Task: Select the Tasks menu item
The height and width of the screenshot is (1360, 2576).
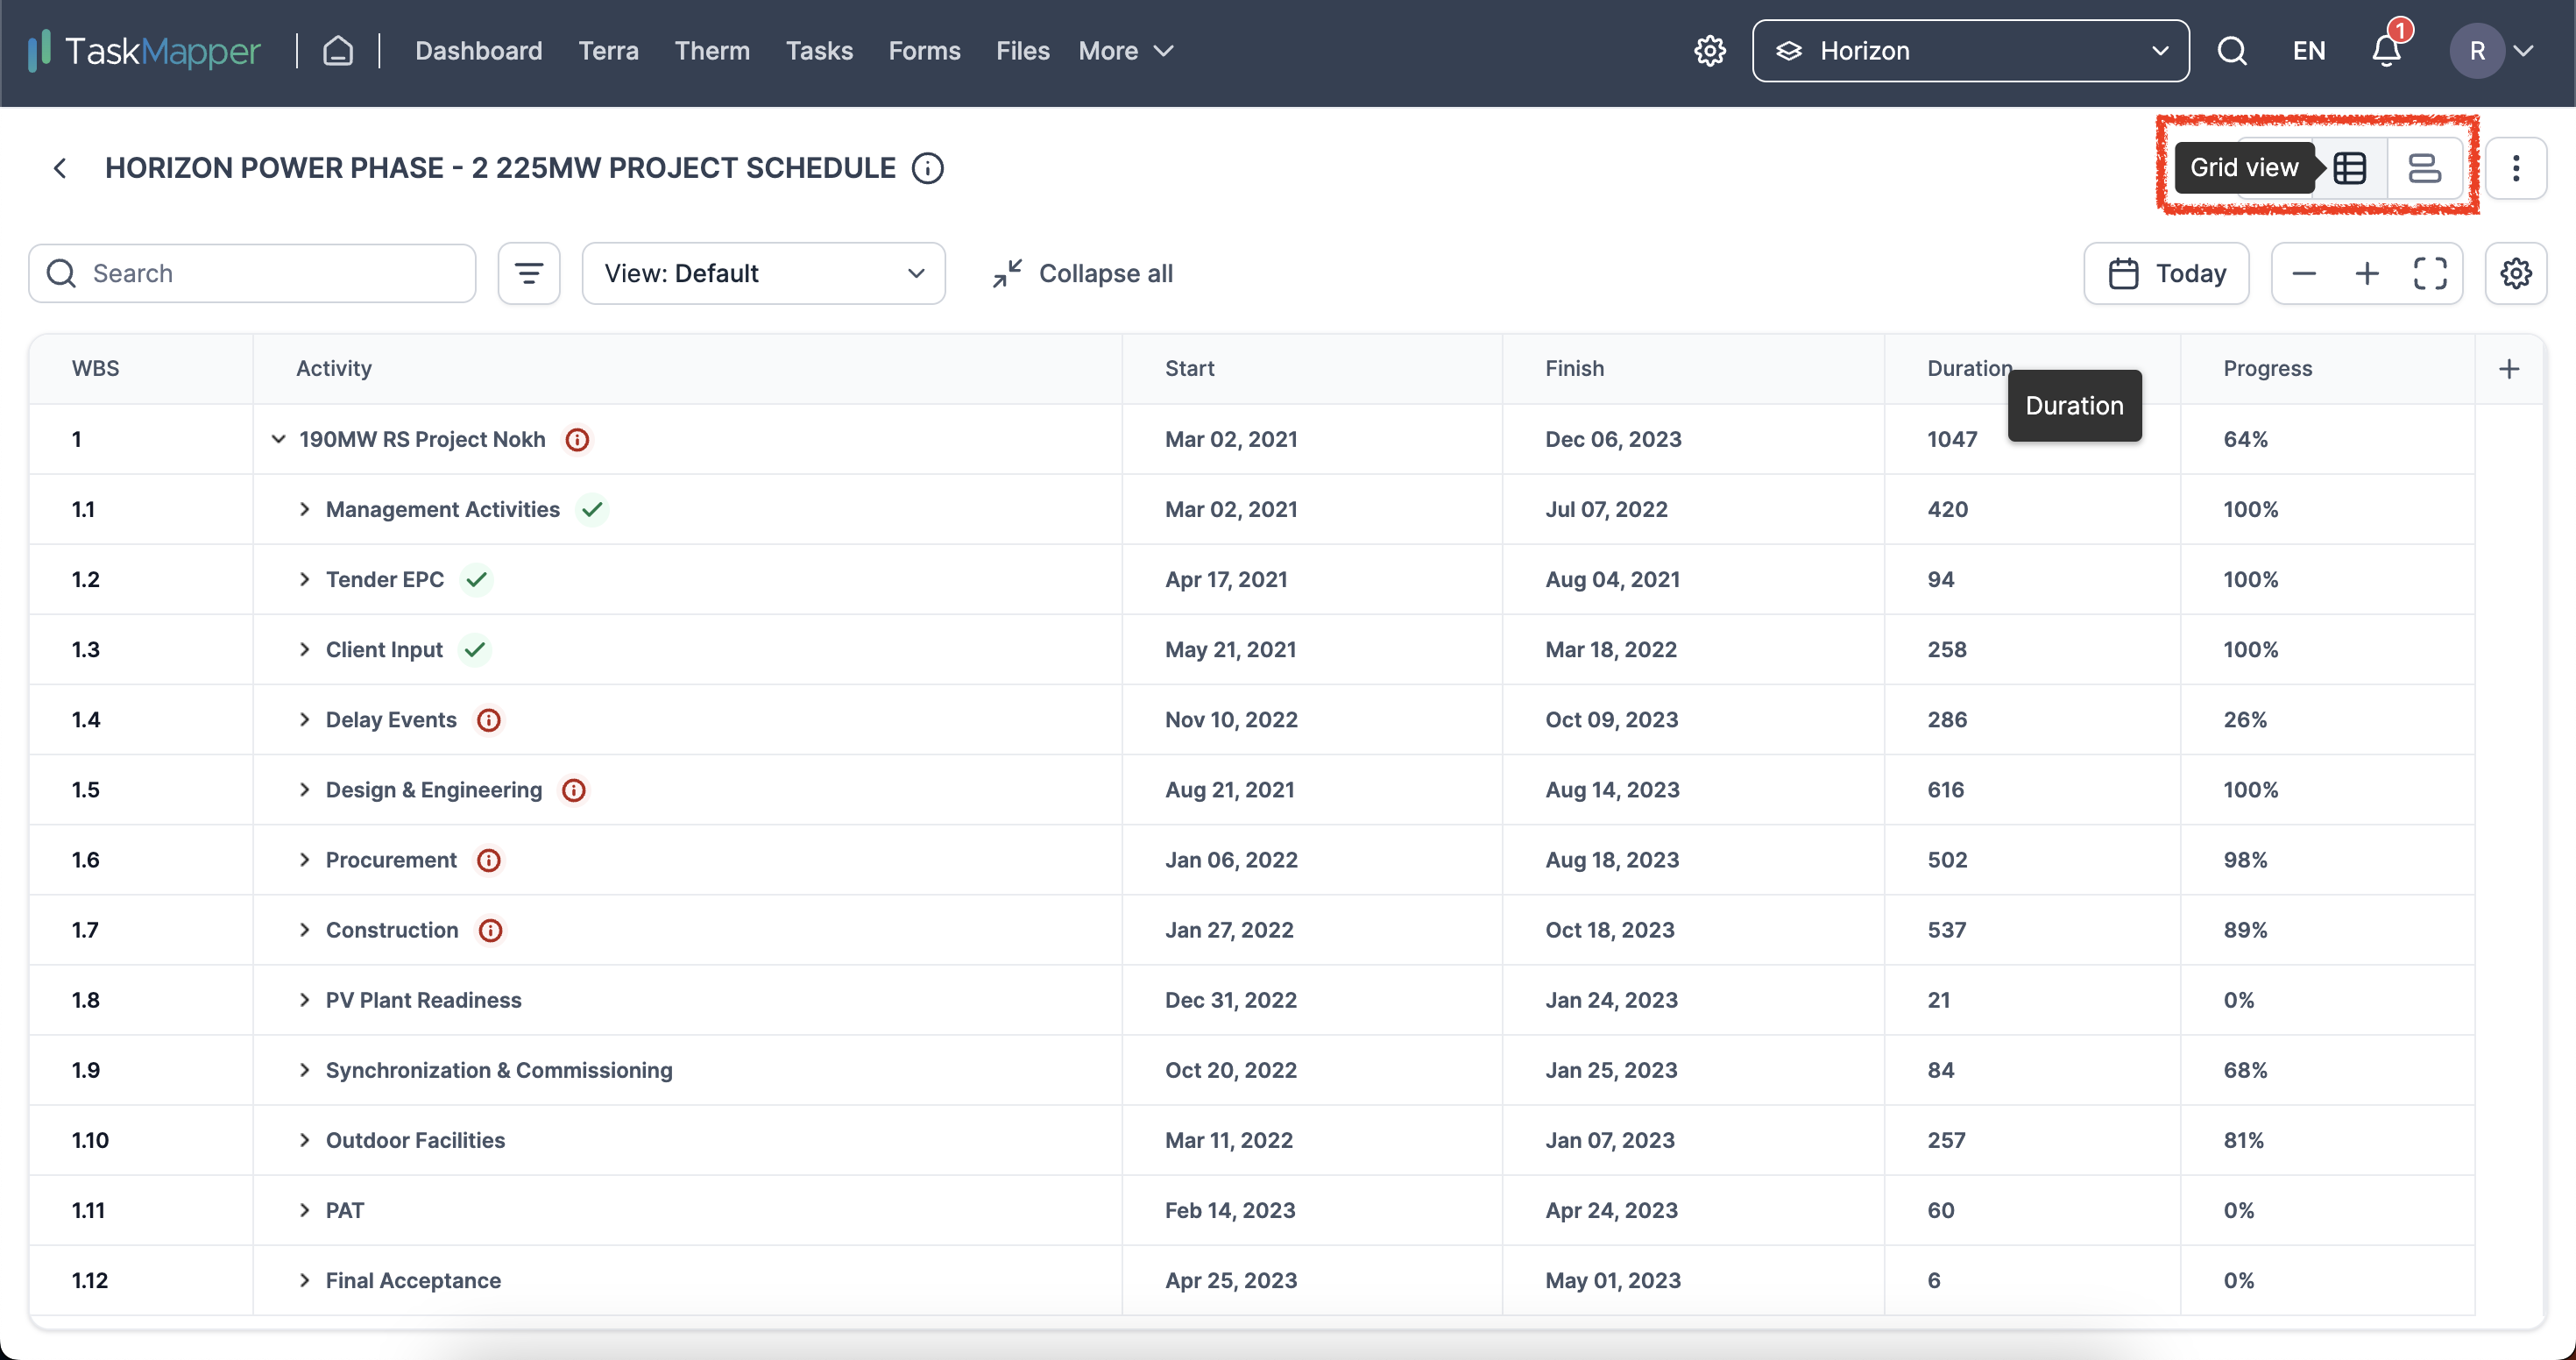Action: tap(819, 49)
